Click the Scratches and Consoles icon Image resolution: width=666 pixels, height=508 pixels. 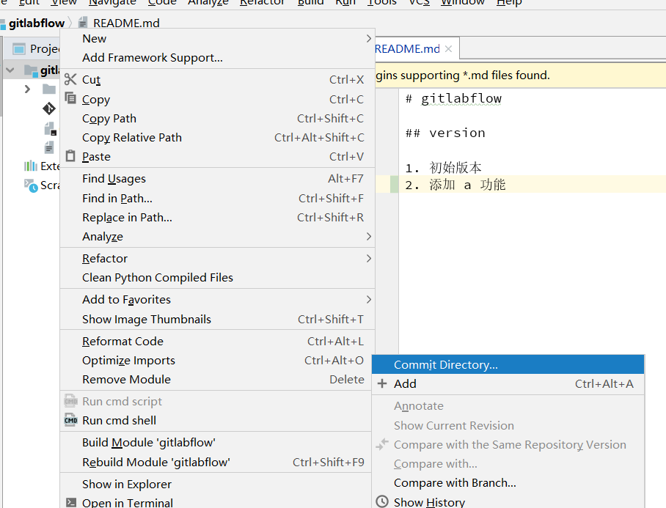coord(30,185)
